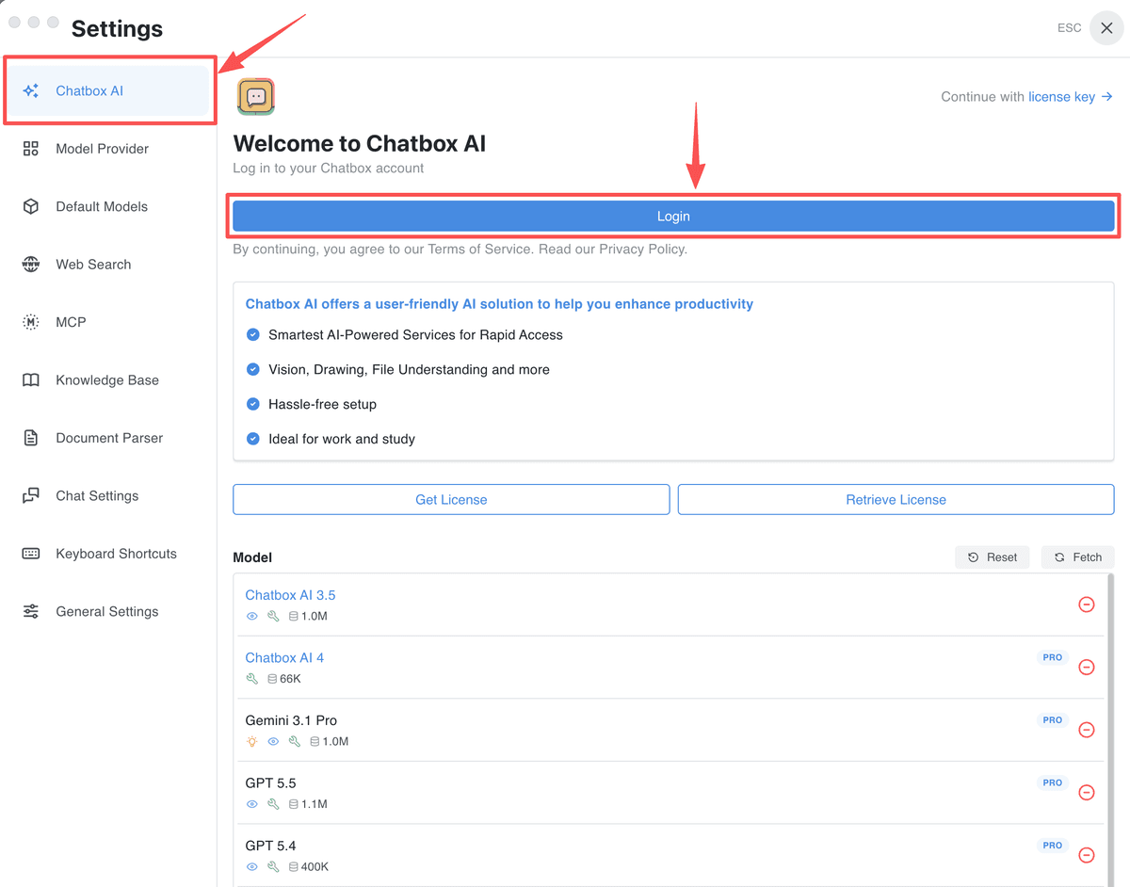Click the Document Parser icon in sidebar
The image size is (1130, 887).
coord(31,438)
